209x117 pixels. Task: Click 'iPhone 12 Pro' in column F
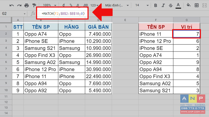(156, 41)
